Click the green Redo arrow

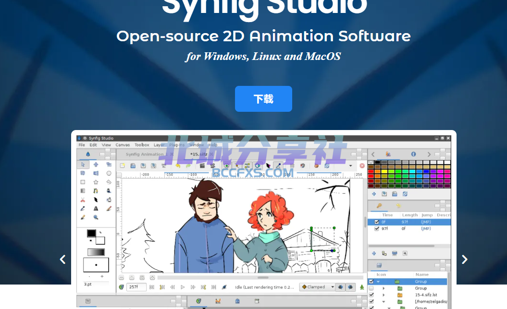(x=188, y=166)
